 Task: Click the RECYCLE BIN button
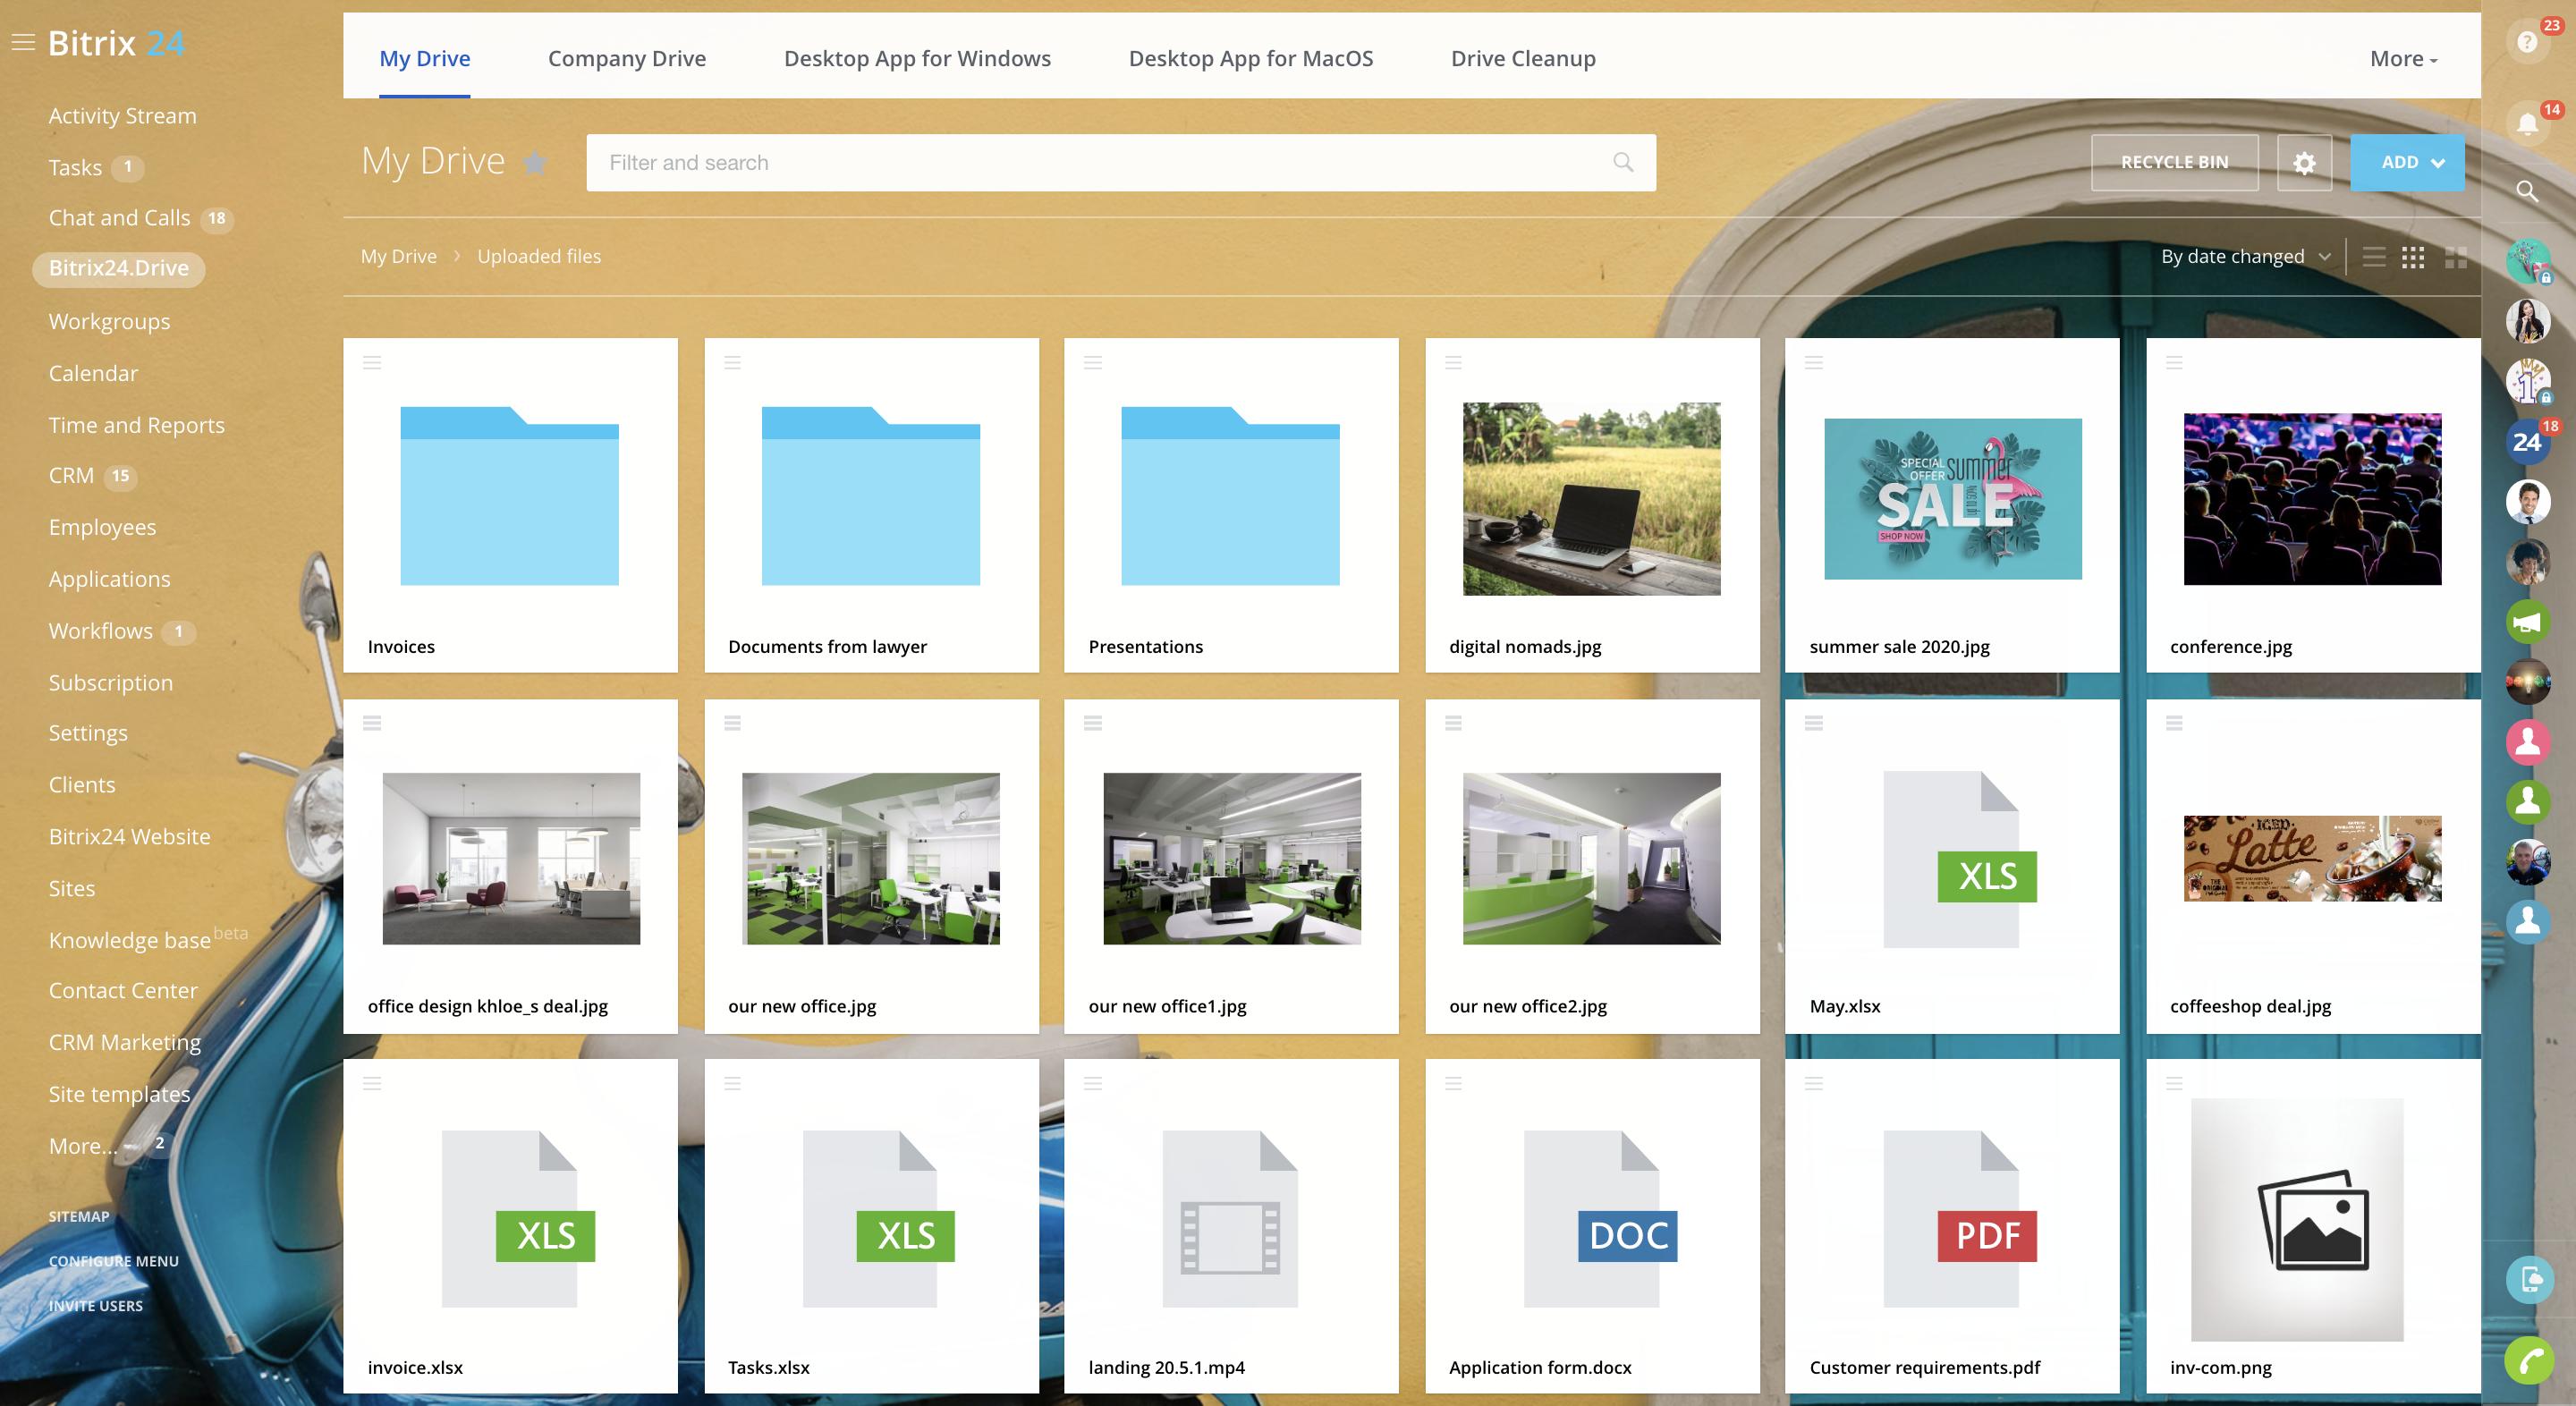(x=2174, y=163)
